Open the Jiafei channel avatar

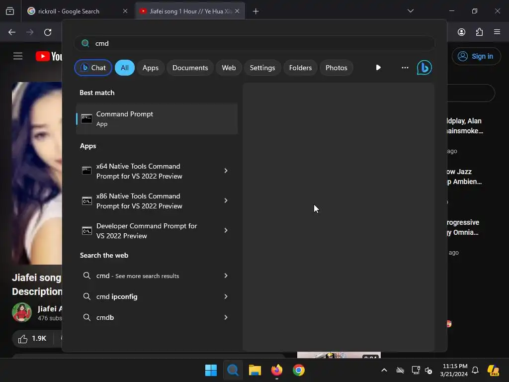22,312
